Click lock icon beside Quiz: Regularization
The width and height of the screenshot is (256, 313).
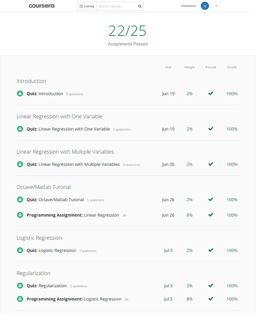(20, 286)
